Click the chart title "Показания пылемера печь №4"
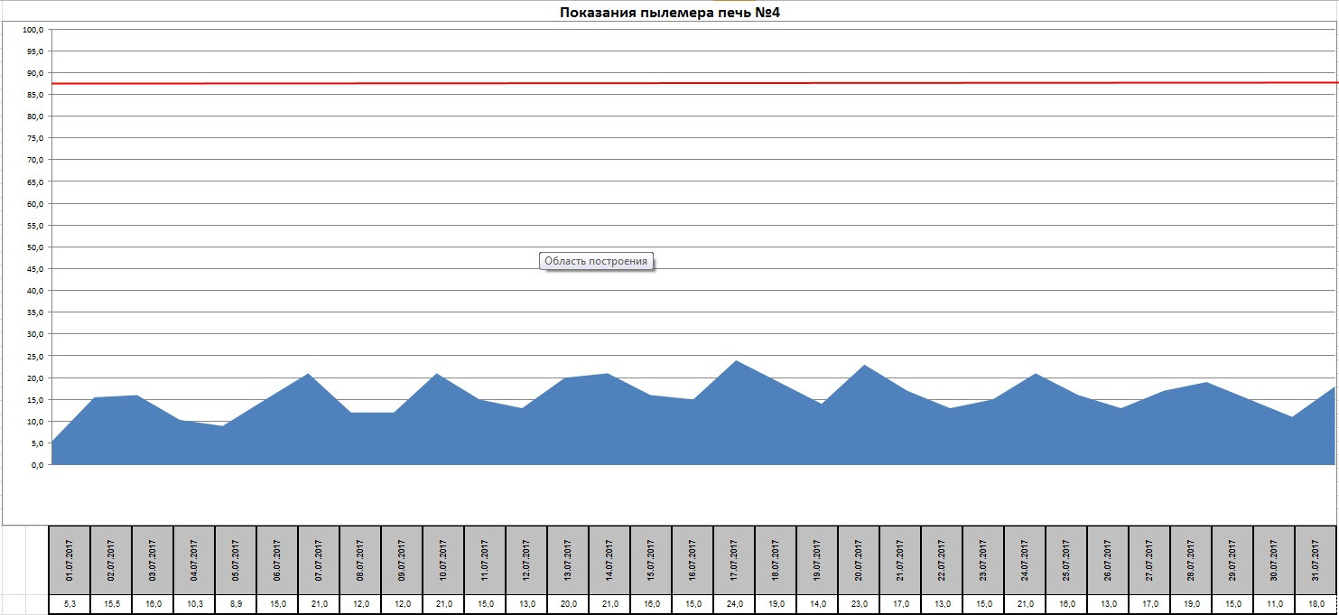The height and width of the screenshot is (615, 1339). pyautogui.click(x=669, y=13)
